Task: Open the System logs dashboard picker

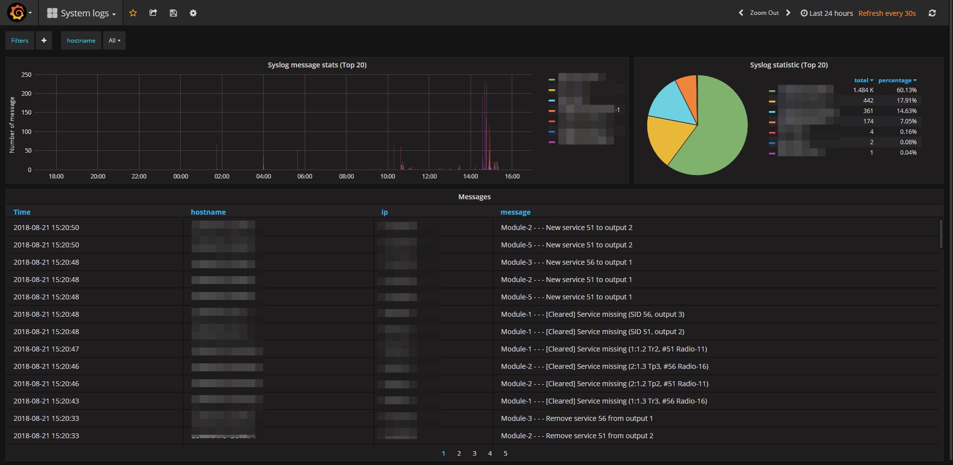Action: pos(82,13)
